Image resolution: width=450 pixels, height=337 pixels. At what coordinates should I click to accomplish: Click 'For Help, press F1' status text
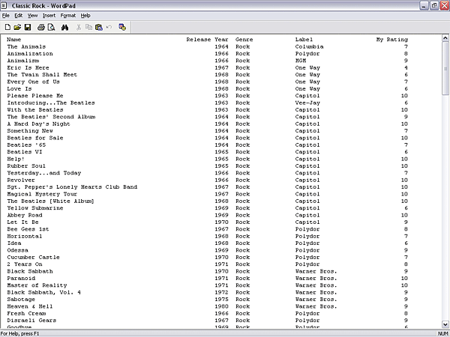(x=19, y=334)
